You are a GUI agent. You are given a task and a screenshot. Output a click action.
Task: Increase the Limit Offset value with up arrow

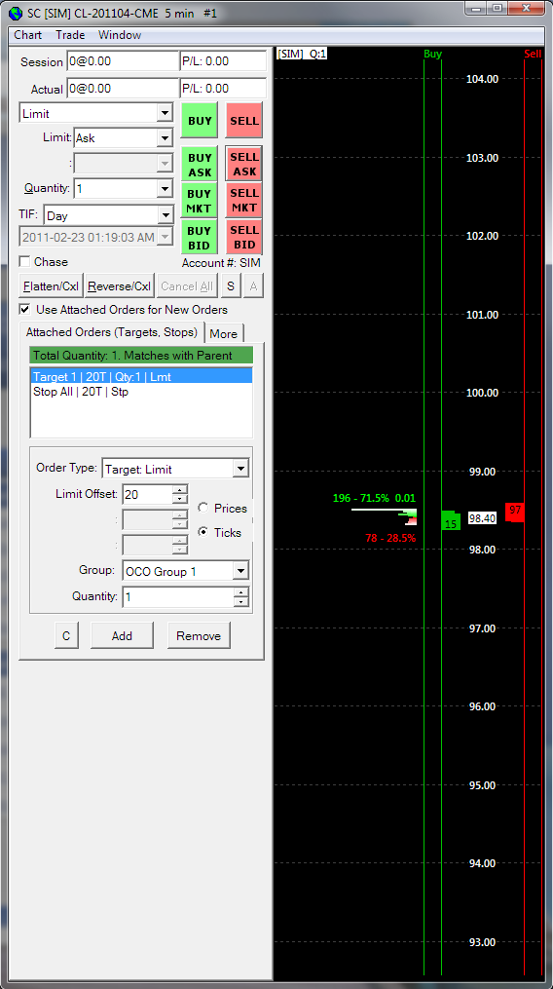coord(180,489)
